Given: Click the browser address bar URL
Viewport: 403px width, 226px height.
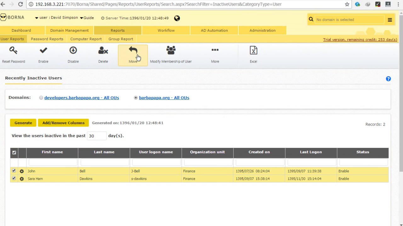Looking at the screenshot, I should tap(158, 4).
